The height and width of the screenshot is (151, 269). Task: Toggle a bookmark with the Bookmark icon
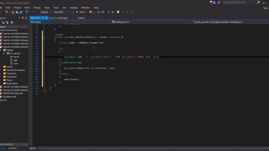118,12
